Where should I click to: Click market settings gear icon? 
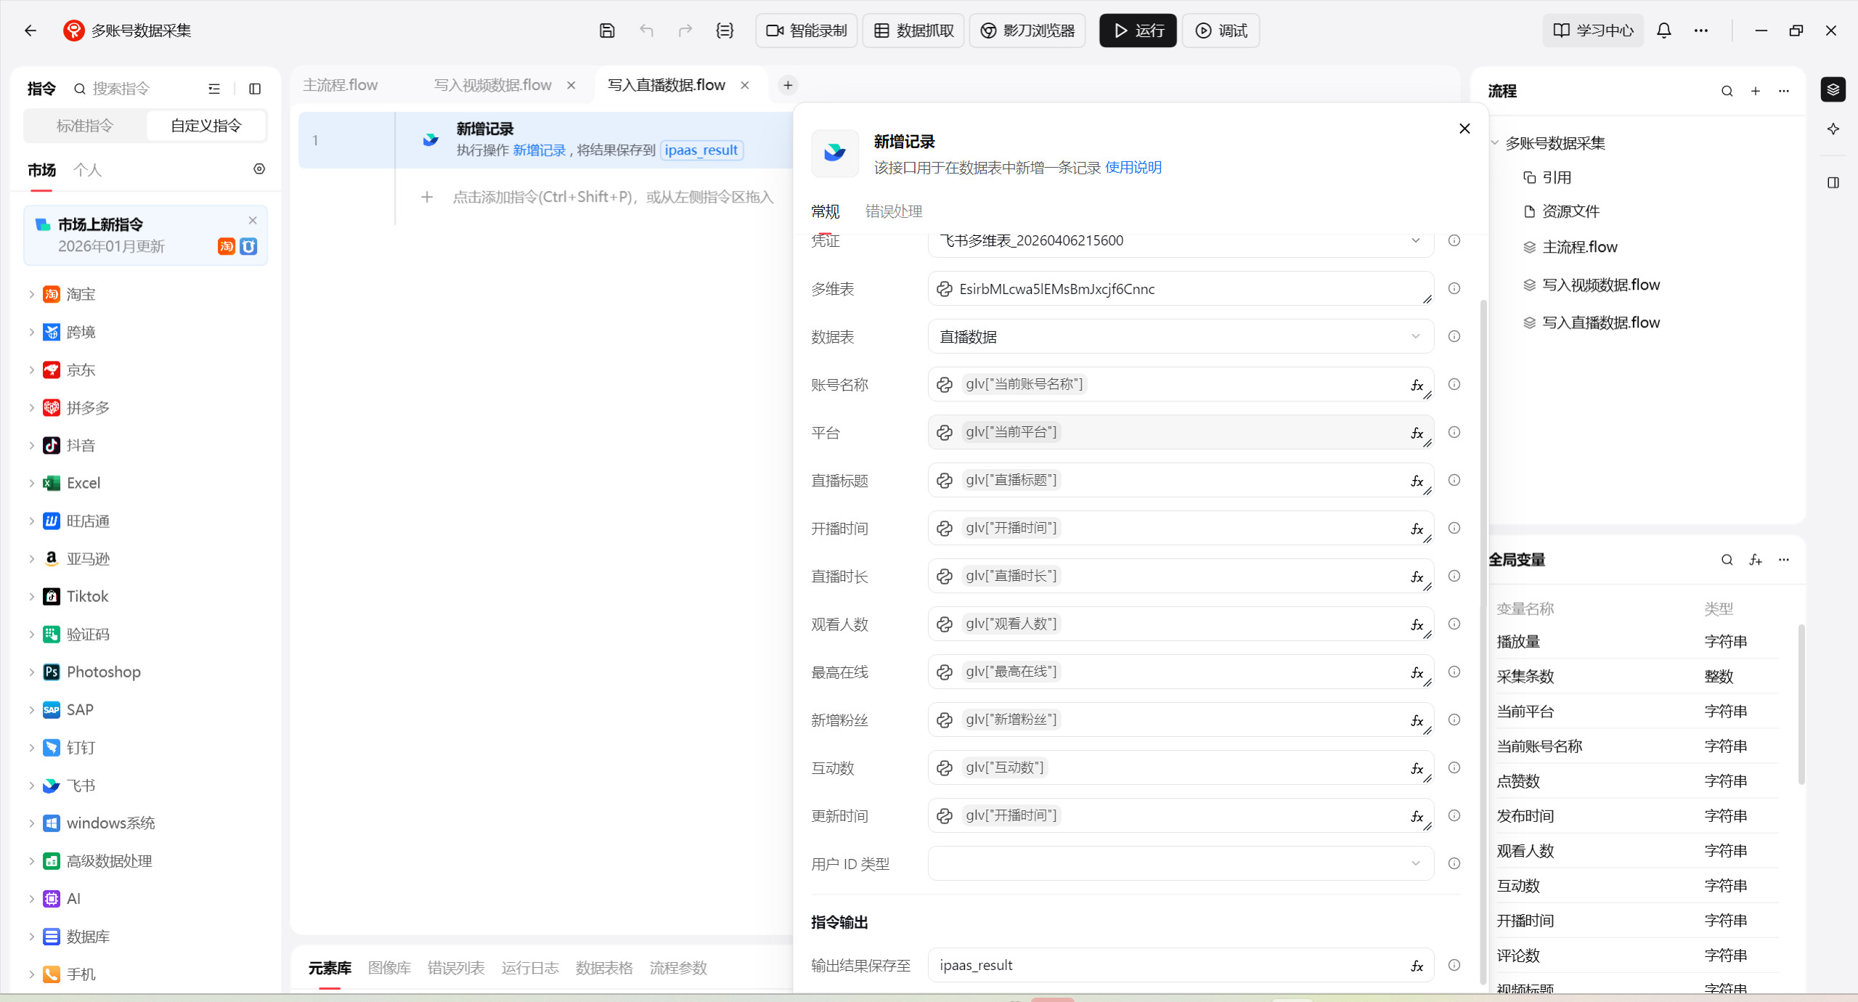pyautogui.click(x=259, y=169)
